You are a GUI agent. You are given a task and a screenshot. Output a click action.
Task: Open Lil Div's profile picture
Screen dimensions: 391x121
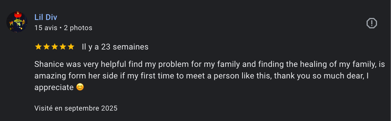point(17,22)
